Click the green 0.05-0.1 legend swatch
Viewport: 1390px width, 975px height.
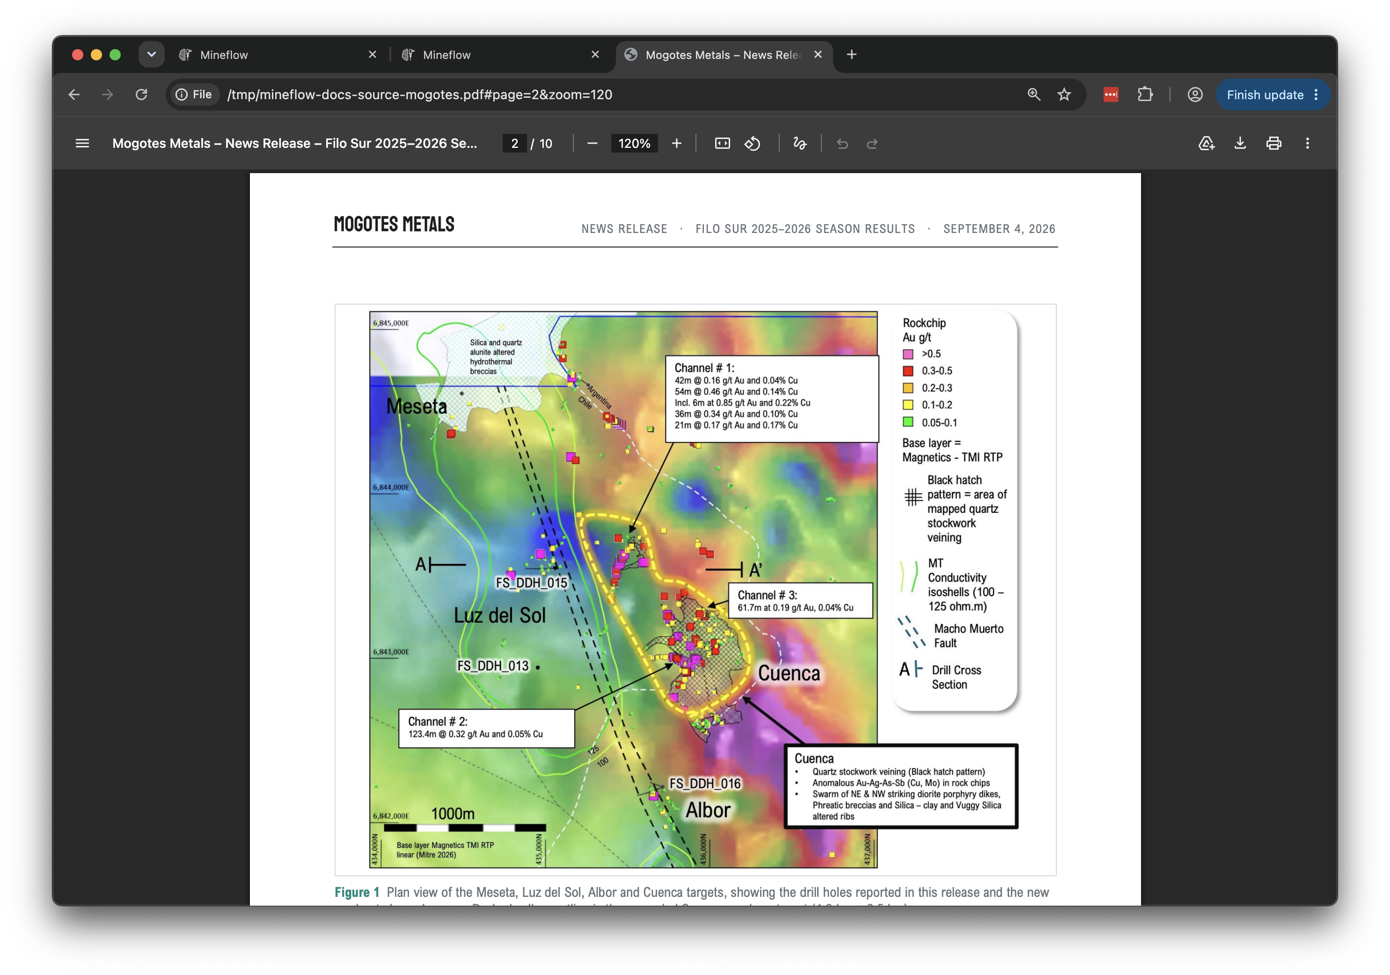coord(907,422)
